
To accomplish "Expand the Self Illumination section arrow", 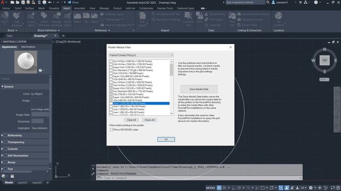I will [2, 155].
